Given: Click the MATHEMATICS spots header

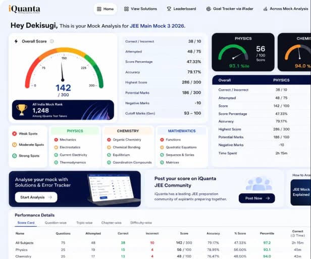Looking at the screenshot, I should (x=182, y=131).
